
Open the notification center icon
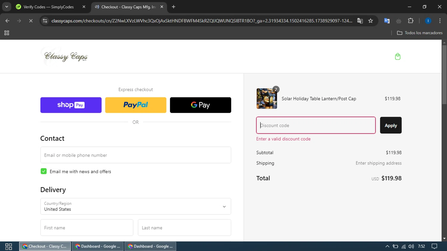pyautogui.click(x=434, y=247)
